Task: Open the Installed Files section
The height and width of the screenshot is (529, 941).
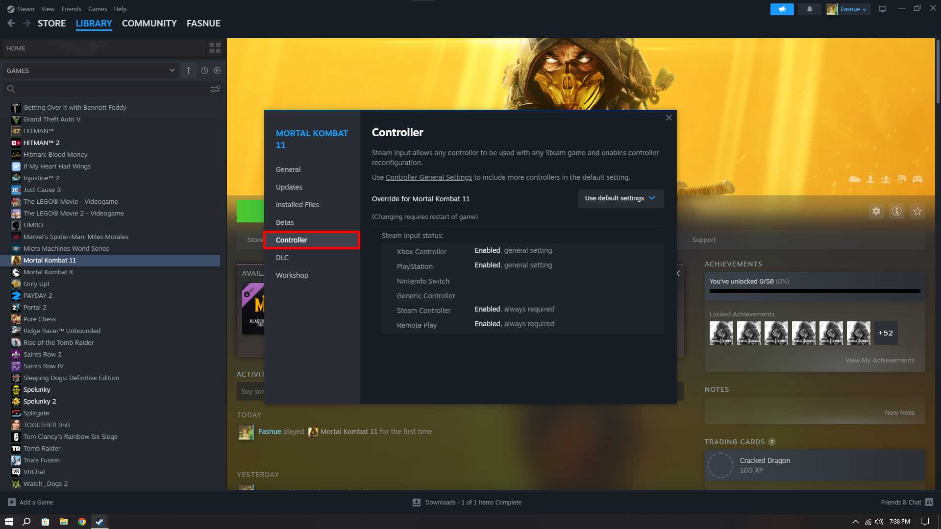Action: pyautogui.click(x=297, y=205)
